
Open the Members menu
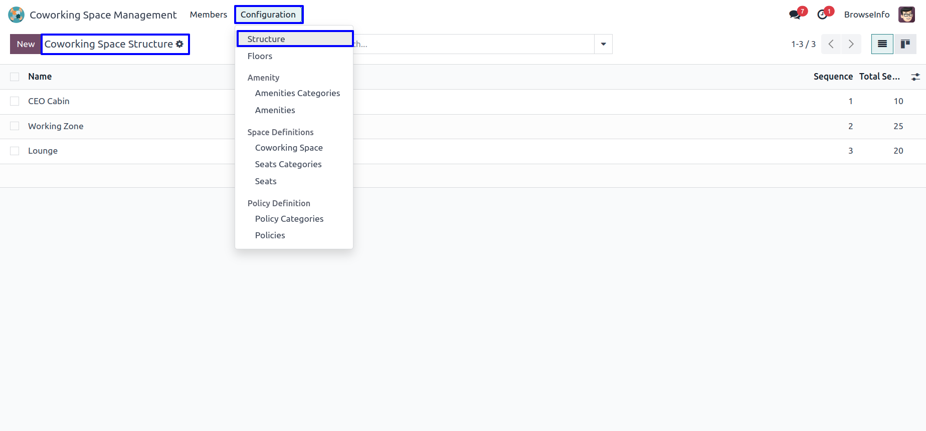[x=209, y=15]
